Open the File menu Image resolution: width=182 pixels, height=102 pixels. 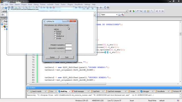[x=2, y=5]
